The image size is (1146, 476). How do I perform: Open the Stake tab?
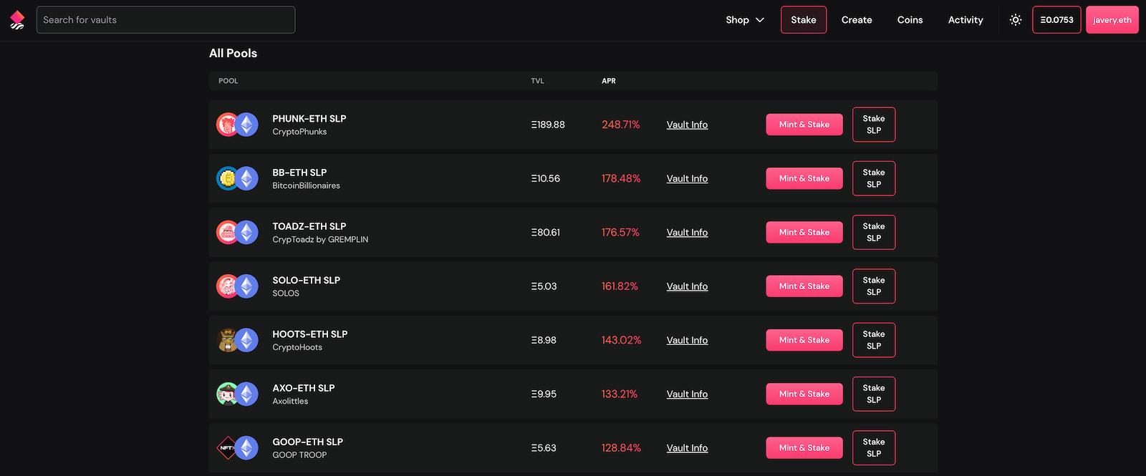pos(804,20)
